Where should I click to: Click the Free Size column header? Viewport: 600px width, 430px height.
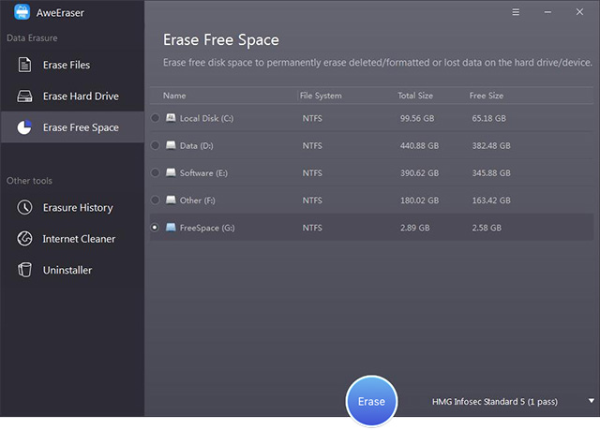(x=487, y=96)
